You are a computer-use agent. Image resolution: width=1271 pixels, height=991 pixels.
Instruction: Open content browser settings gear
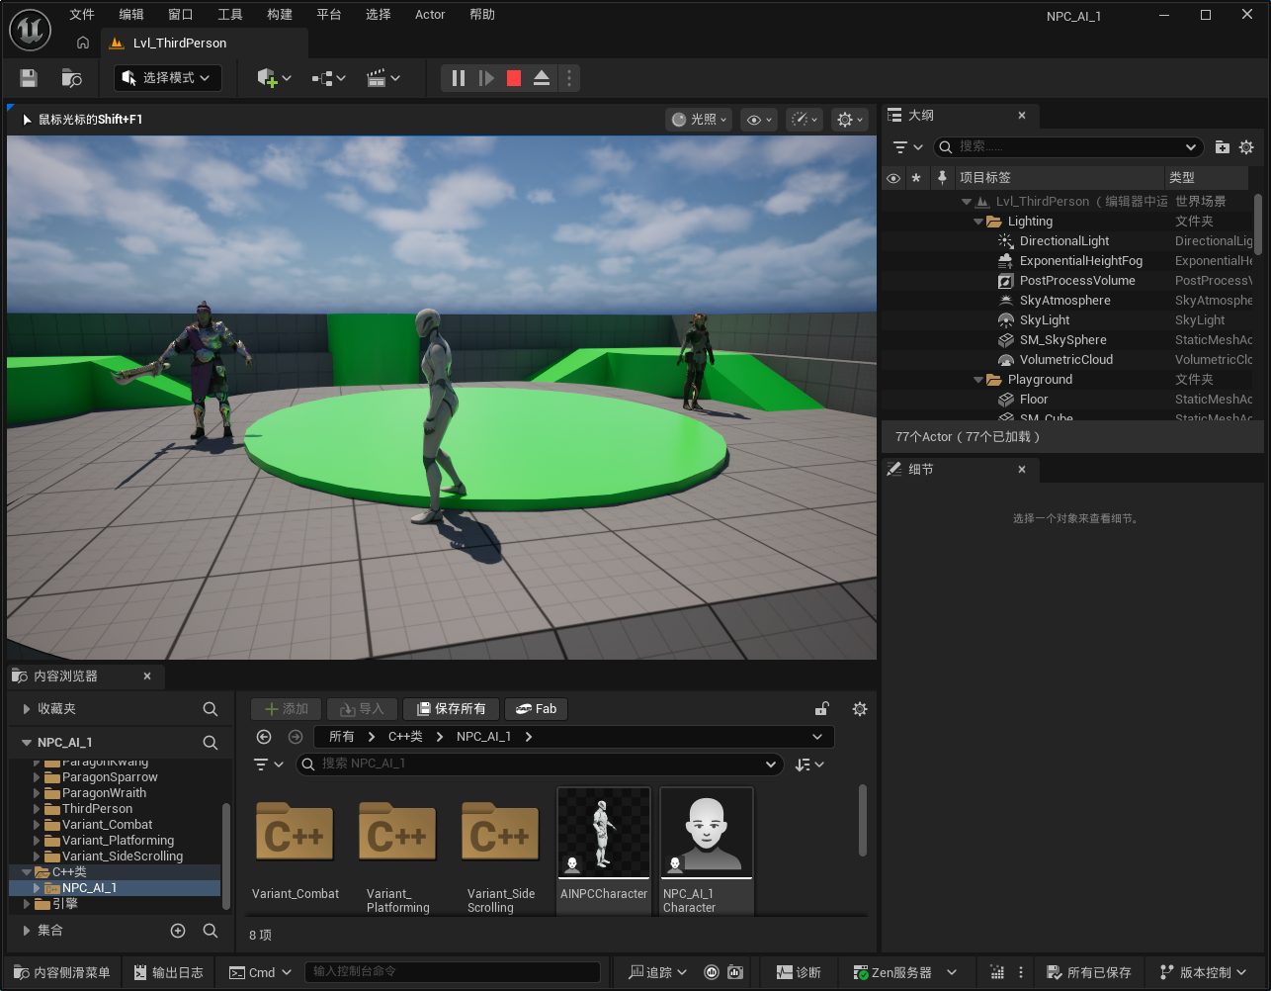[x=860, y=709]
